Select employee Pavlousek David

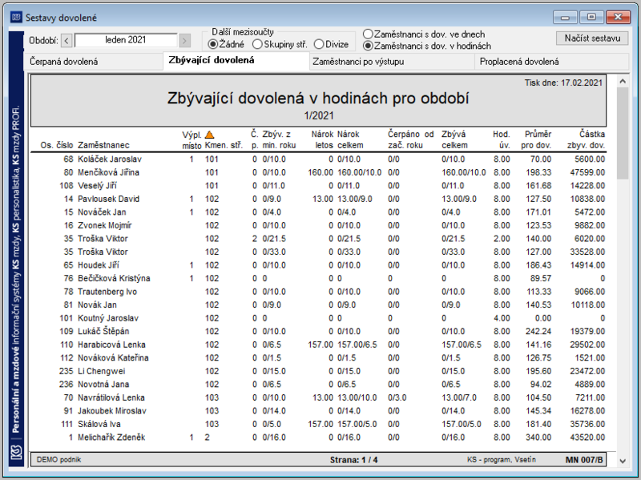click(108, 199)
